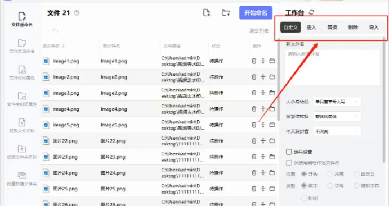
Task: Click the 开始命名 button
Action: pos(256,12)
